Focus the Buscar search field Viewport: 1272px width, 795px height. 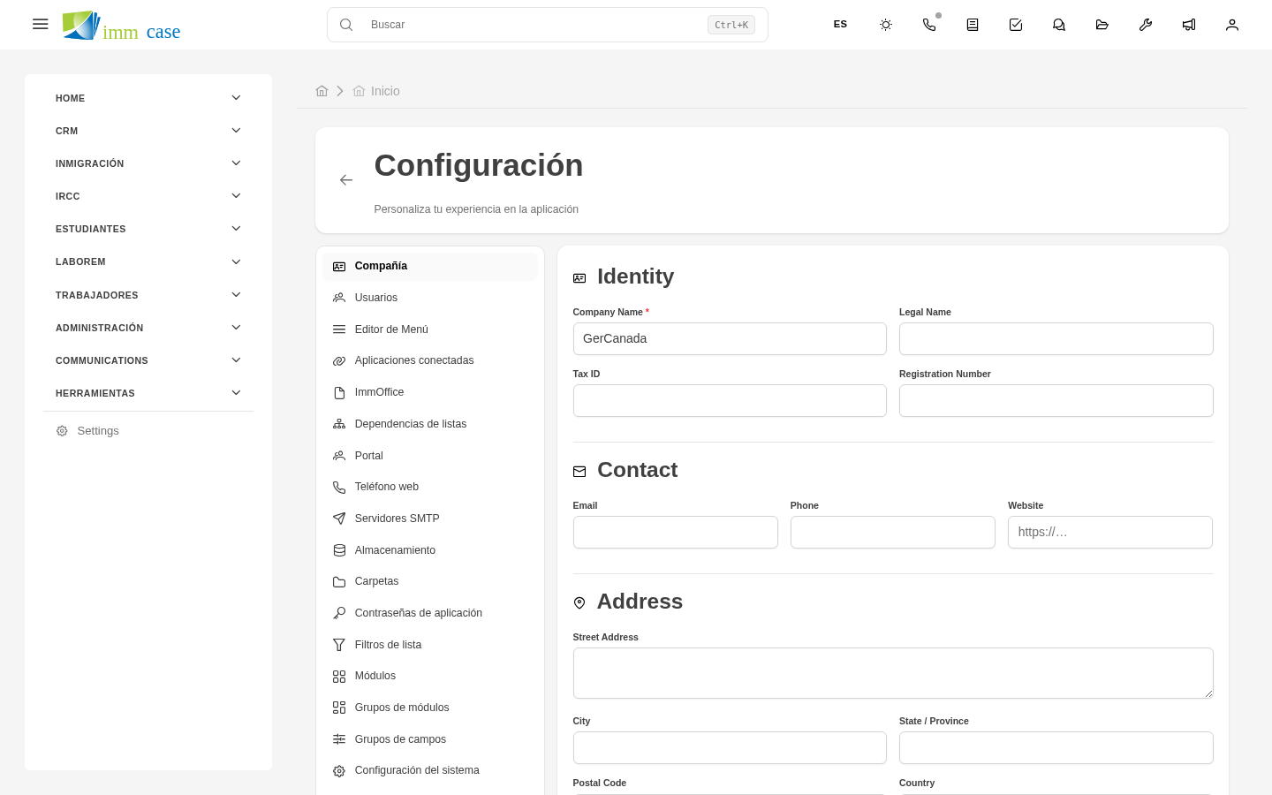click(x=548, y=25)
